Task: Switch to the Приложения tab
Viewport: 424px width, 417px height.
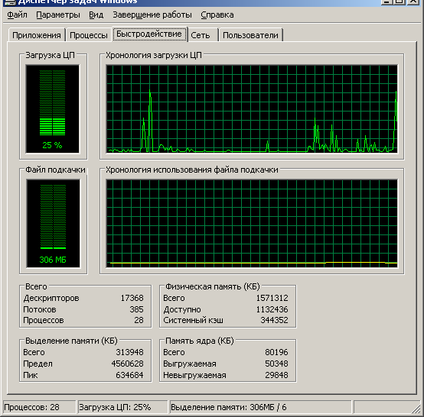Action: pos(37,35)
